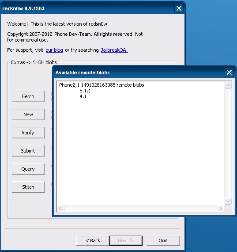Click the Extras -> SHSH blobs label
Image resolution: width=237 pixels, height=252 pixels.
tap(34, 62)
